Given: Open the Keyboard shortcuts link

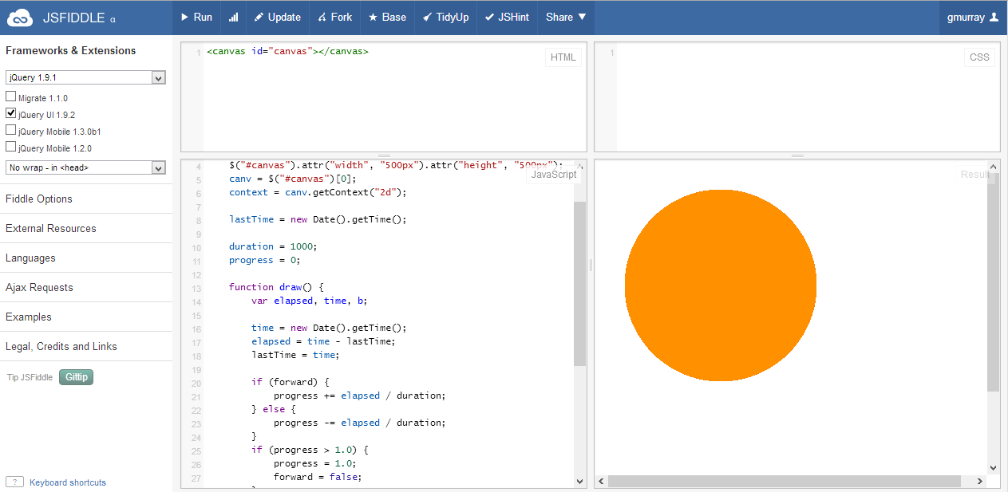Looking at the screenshot, I should 67,482.
